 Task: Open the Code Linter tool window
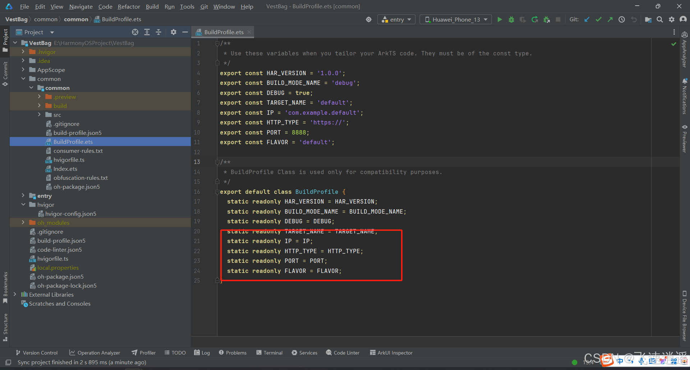point(342,353)
